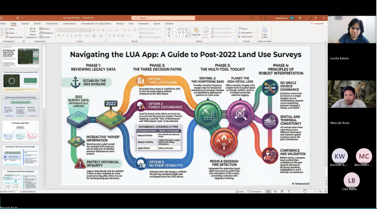This screenshot has width=377, height=209.
Task: Open the Seleccionar dropdown
Action: pyautogui.click(x=246, y=37)
